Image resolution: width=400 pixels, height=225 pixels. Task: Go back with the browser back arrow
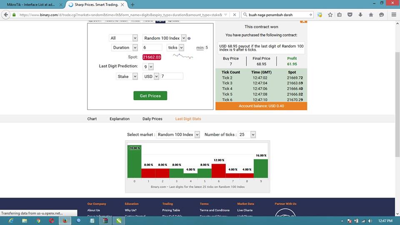click(x=6, y=15)
